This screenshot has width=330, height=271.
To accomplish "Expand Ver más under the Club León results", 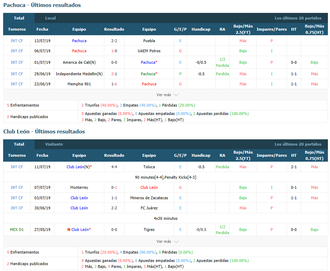I will (x=167, y=241).
